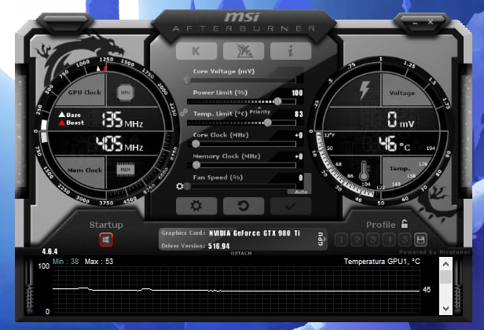Viewport: 484px width, 330px height.
Task: Click the graph scrollbar up arrow
Action: 445,264
